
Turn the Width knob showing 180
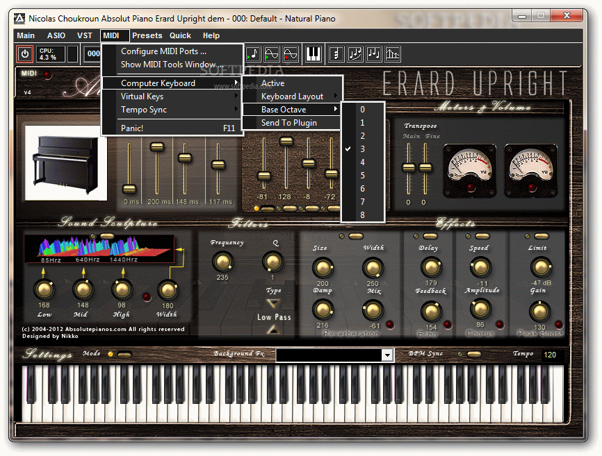pos(168,290)
